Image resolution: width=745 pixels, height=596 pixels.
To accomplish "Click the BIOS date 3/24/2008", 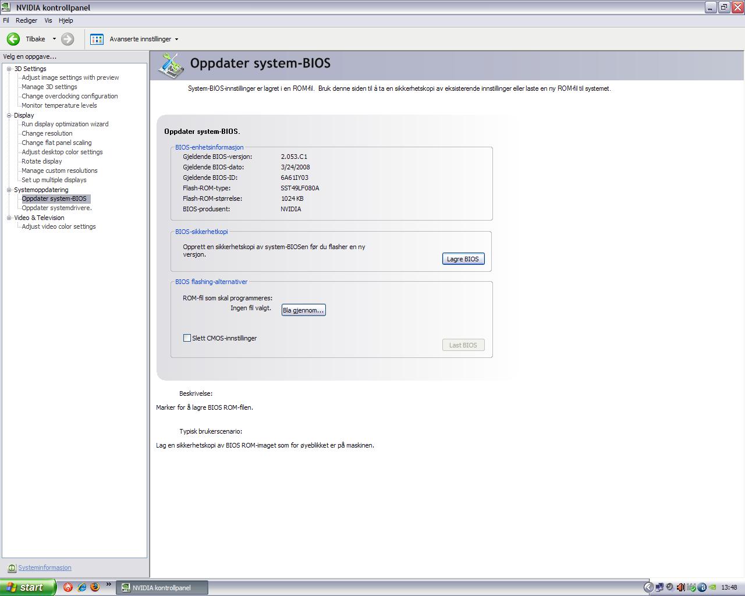I will (295, 167).
